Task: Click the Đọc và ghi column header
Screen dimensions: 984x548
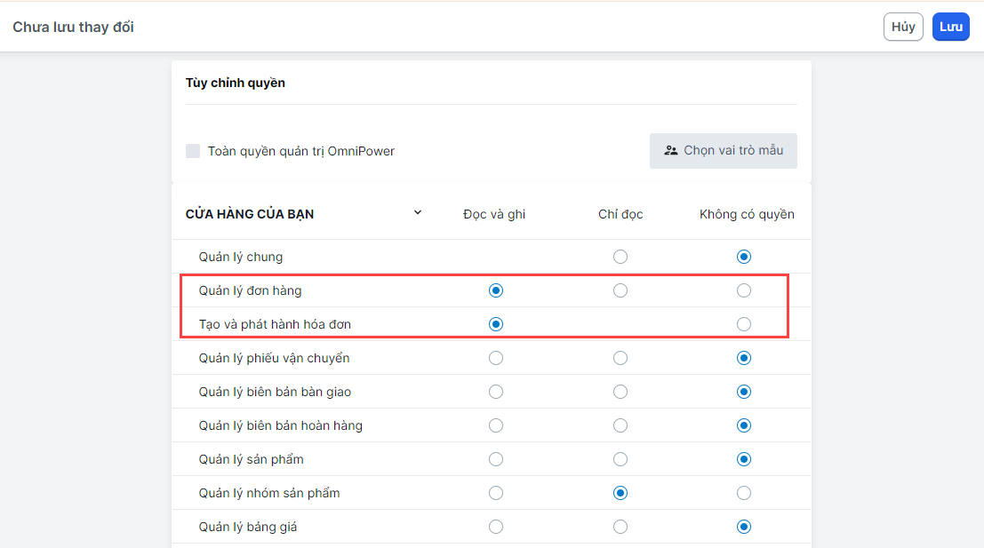Action: pyautogui.click(x=494, y=214)
